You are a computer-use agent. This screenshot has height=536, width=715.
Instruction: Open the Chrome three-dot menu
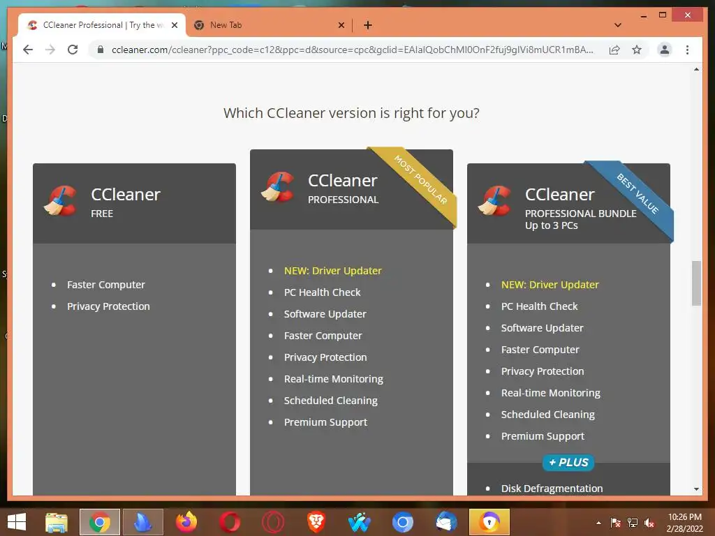coord(687,50)
